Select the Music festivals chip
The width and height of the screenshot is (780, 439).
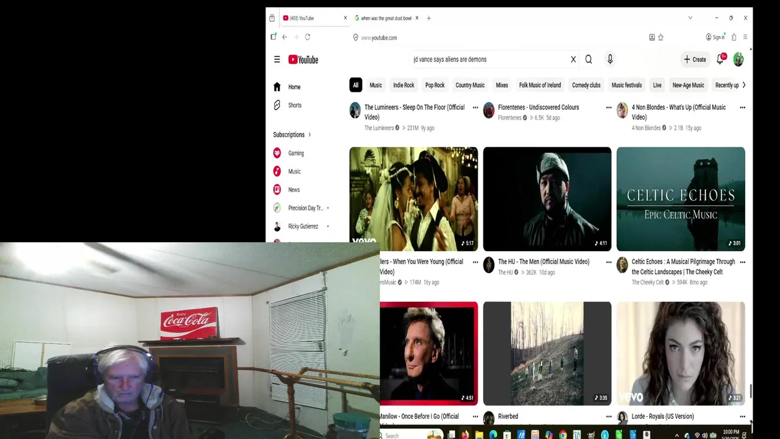tap(626, 85)
